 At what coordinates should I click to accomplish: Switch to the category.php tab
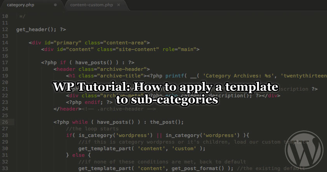click(x=21, y=5)
